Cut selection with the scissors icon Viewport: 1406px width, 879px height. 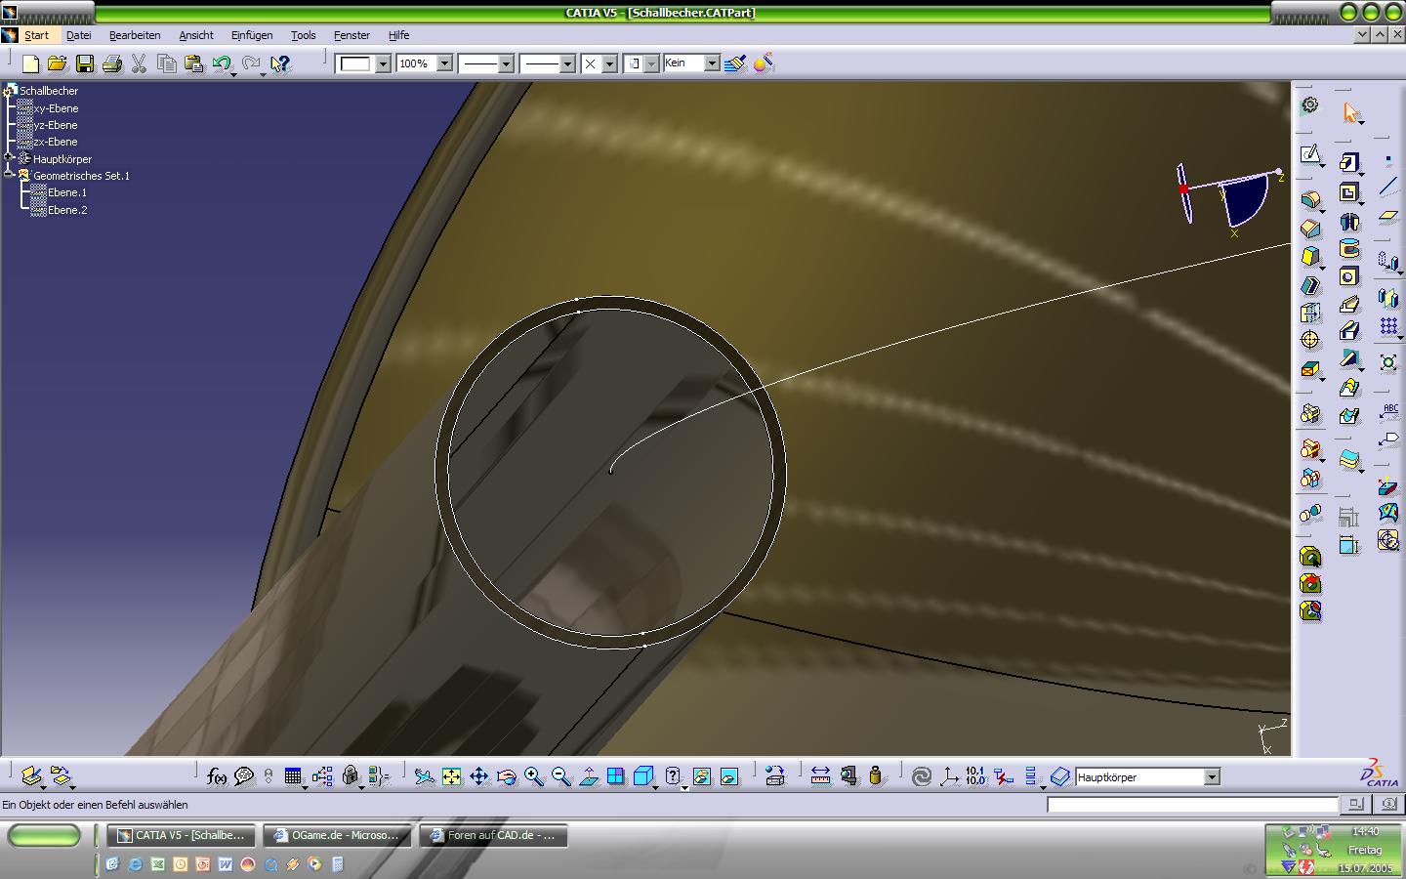pos(140,63)
